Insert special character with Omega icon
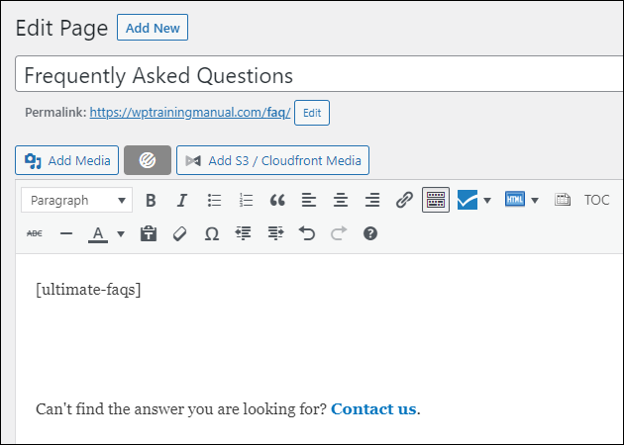Viewport: 624px width, 445px height. [212, 233]
